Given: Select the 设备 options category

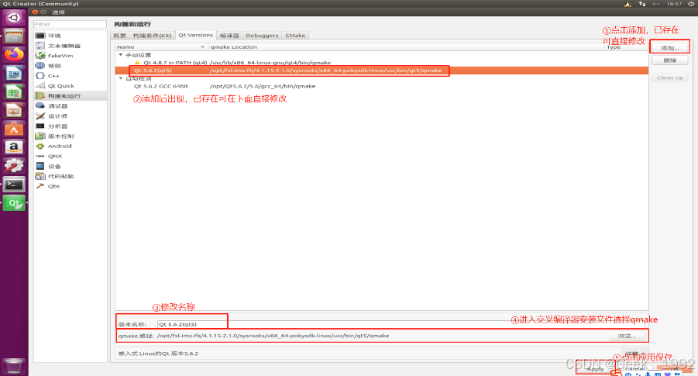Looking at the screenshot, I should [x=70, y=166].
